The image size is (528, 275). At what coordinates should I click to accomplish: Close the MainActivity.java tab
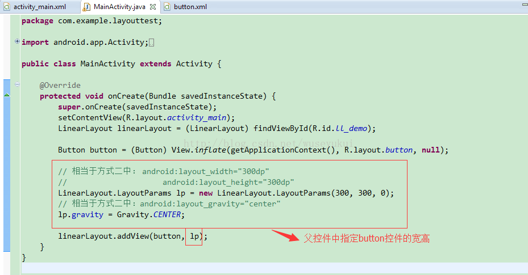[153, 7]
